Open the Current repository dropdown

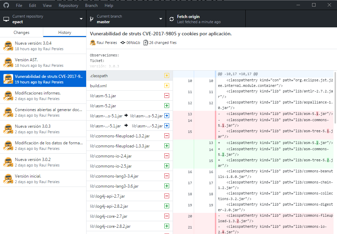point(81,19)
